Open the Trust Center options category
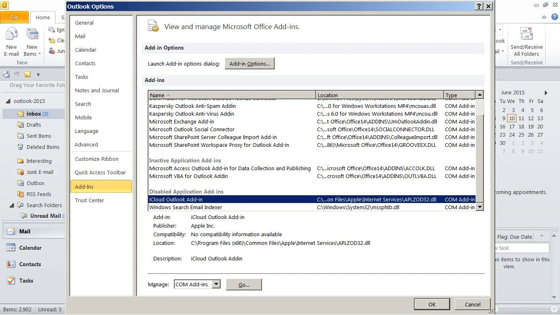 [101, 201]
